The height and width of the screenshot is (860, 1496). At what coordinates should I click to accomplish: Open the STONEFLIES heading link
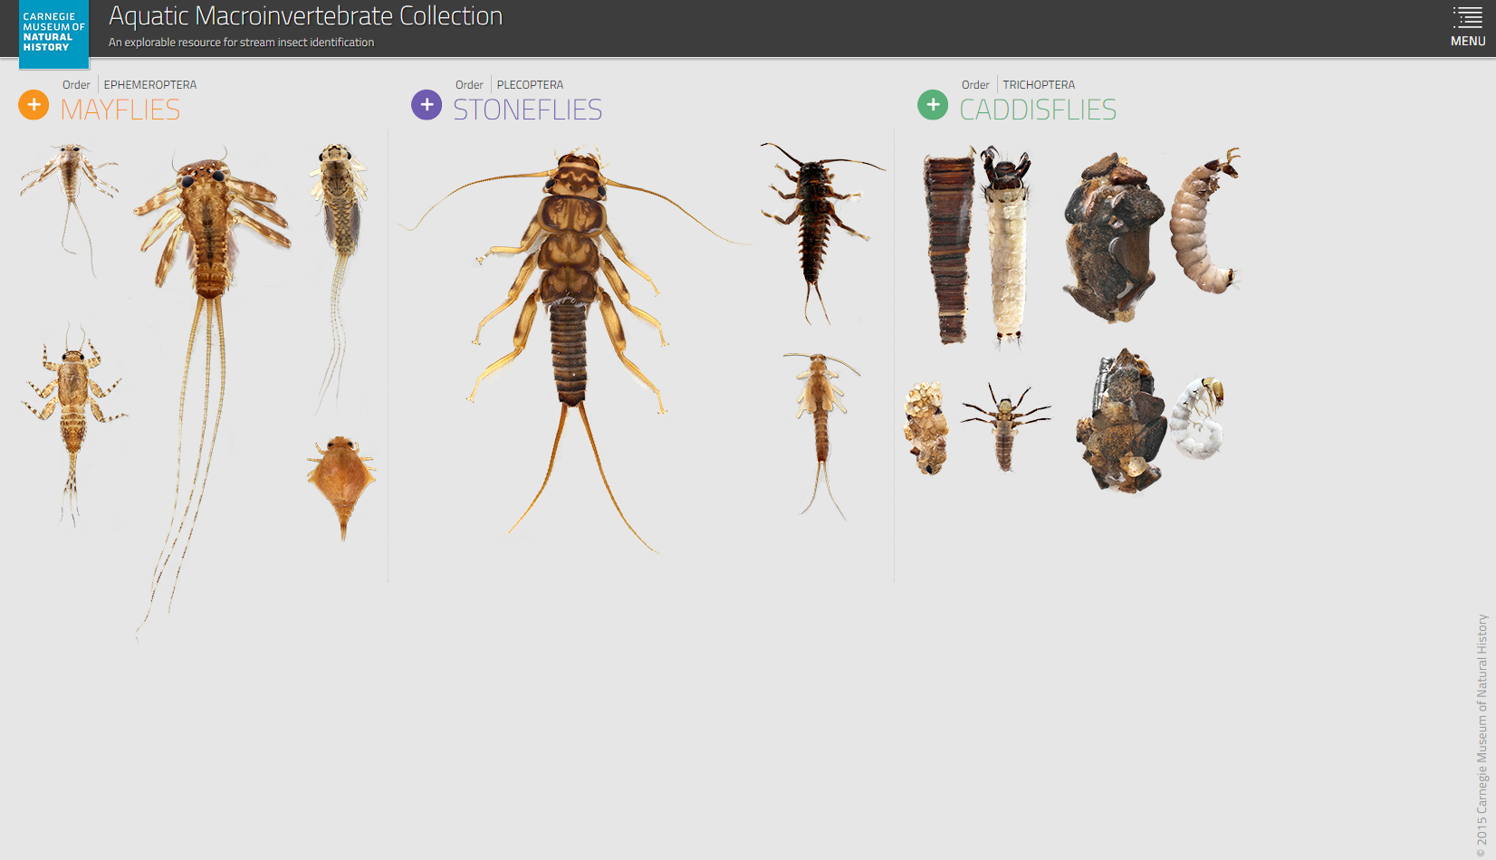point(527,110)
